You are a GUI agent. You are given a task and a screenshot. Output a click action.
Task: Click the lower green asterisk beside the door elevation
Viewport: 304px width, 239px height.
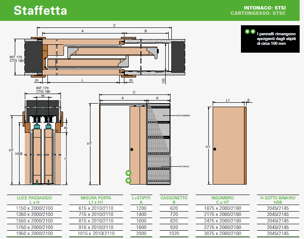tap(128, 180)
